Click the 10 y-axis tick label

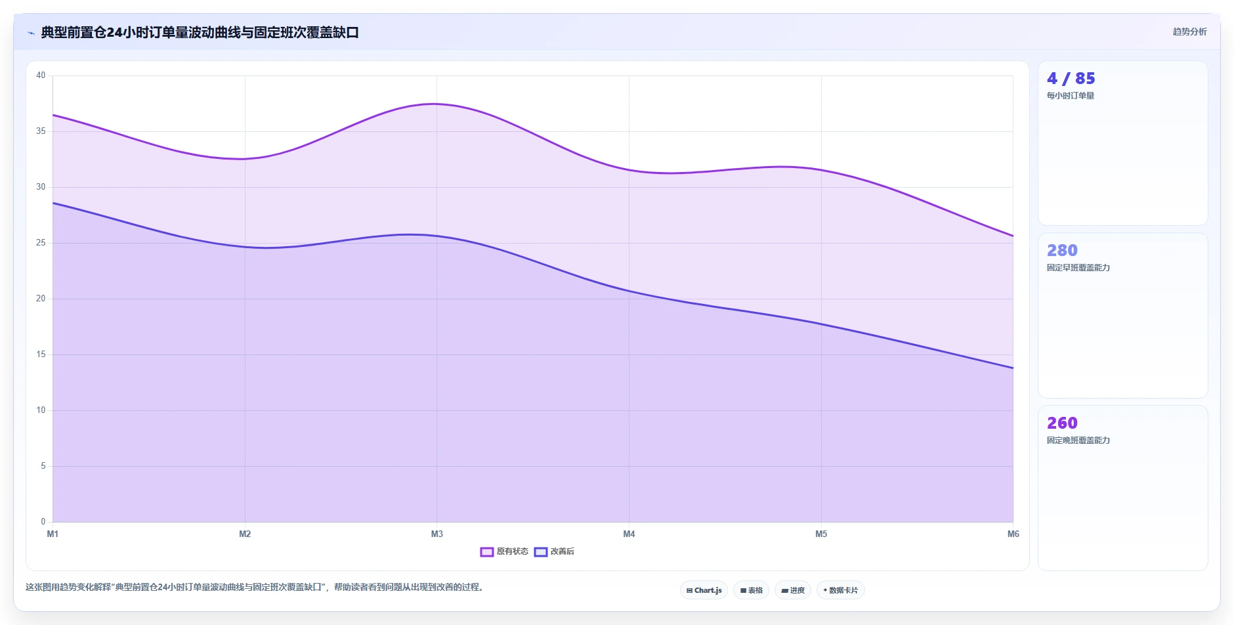point(41,410)
